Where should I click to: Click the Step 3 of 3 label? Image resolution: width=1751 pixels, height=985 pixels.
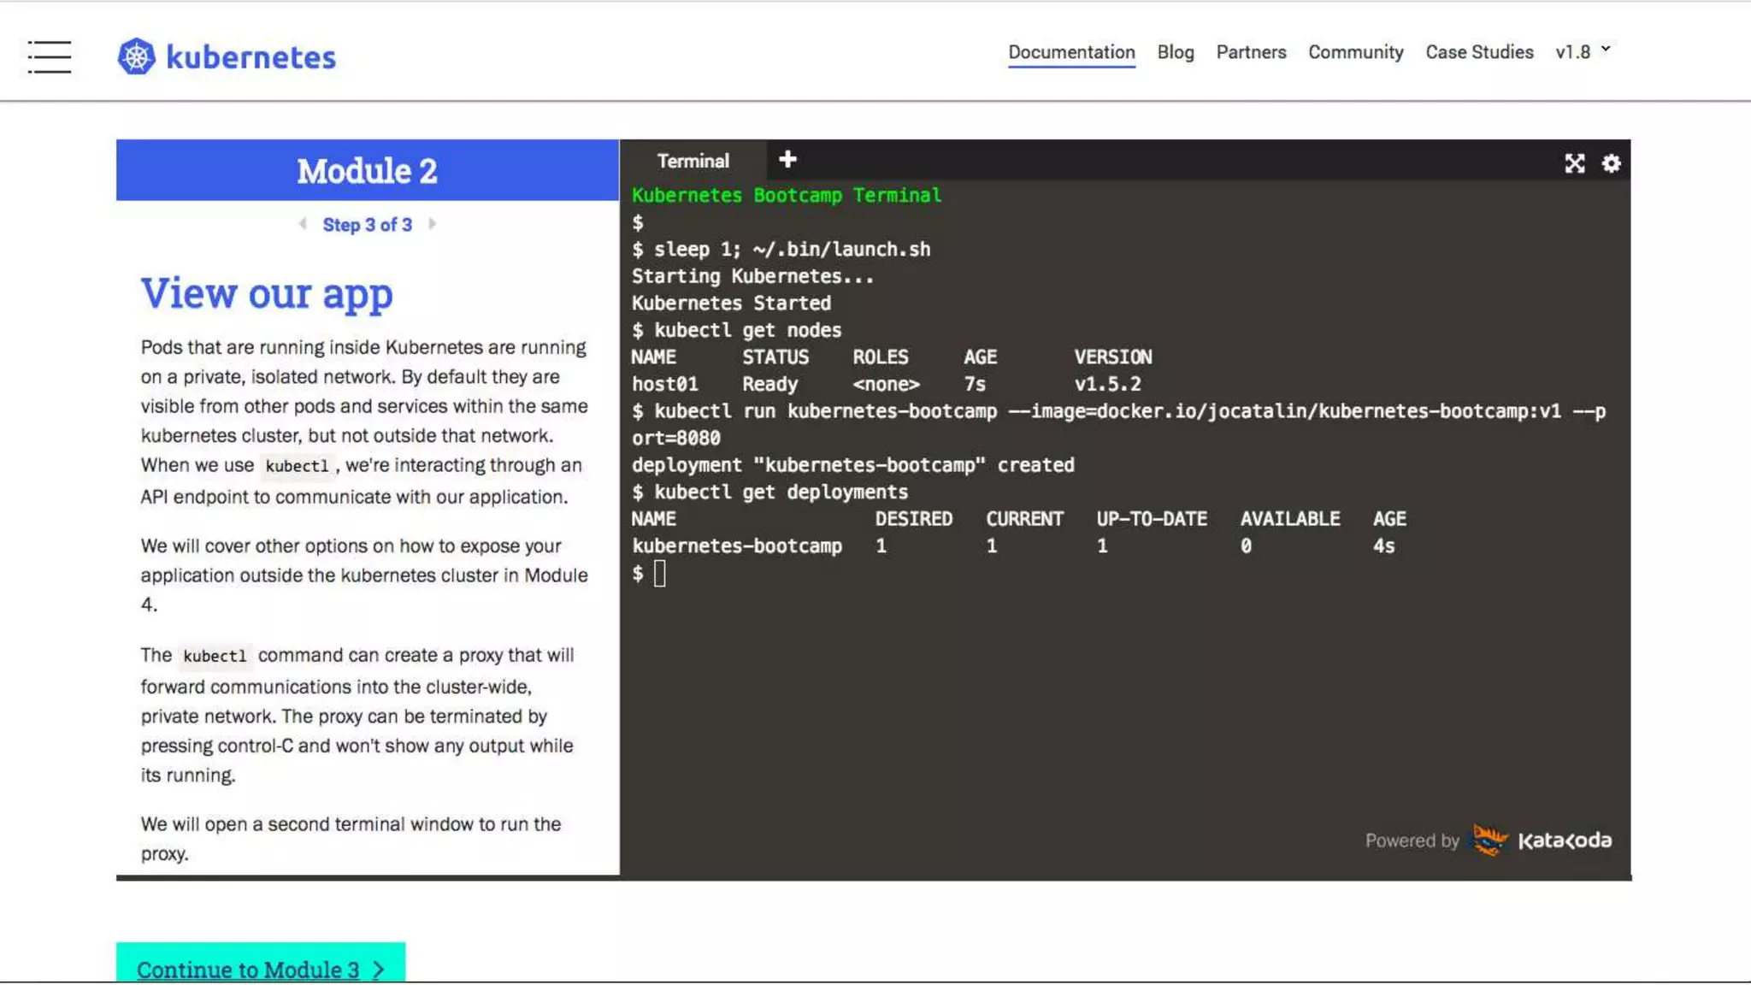[x=367, y=225]
